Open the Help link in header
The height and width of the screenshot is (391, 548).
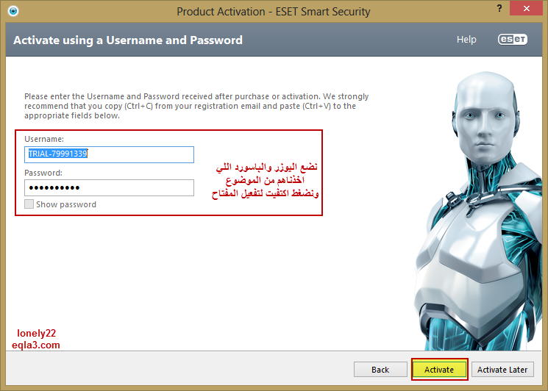(466, 40)
